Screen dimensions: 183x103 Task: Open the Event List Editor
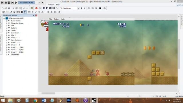pos(53,8)
